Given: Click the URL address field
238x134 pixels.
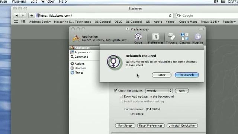Looking at the screenshot, I should coord(104,16).
